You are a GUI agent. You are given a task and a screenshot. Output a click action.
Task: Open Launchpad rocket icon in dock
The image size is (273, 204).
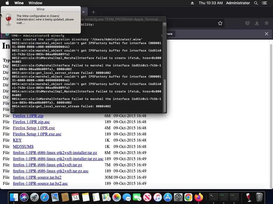pos(34,197)
